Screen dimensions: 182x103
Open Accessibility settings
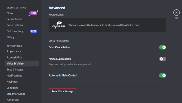[x=14, y=57]
